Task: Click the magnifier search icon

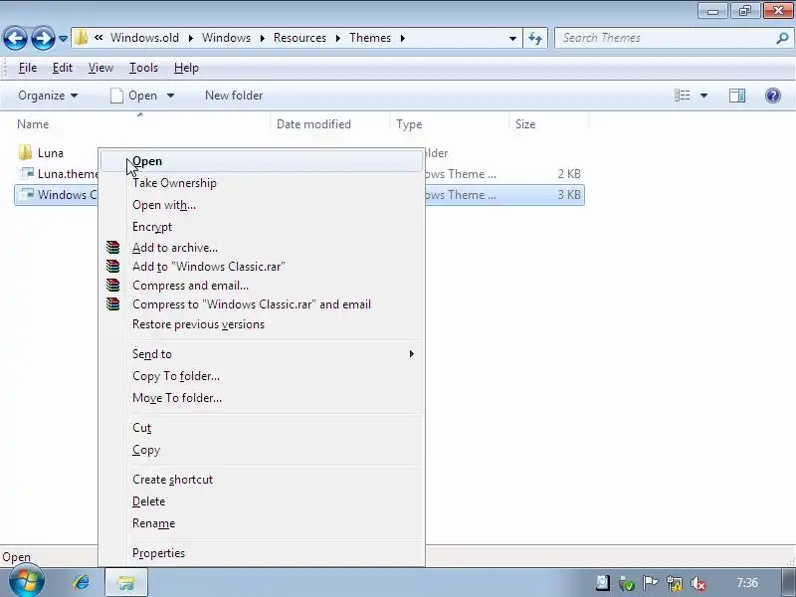Action: (x=782, y=38)
